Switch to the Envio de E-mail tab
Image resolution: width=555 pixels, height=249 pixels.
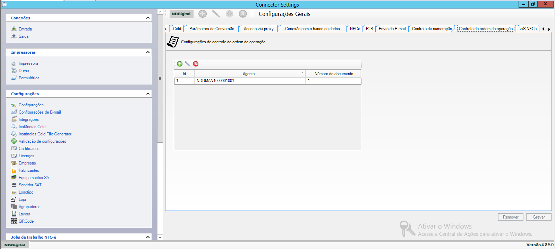pos(392,29)
